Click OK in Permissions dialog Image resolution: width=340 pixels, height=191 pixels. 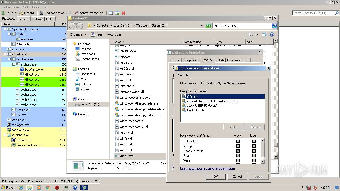tap(216, 177)
